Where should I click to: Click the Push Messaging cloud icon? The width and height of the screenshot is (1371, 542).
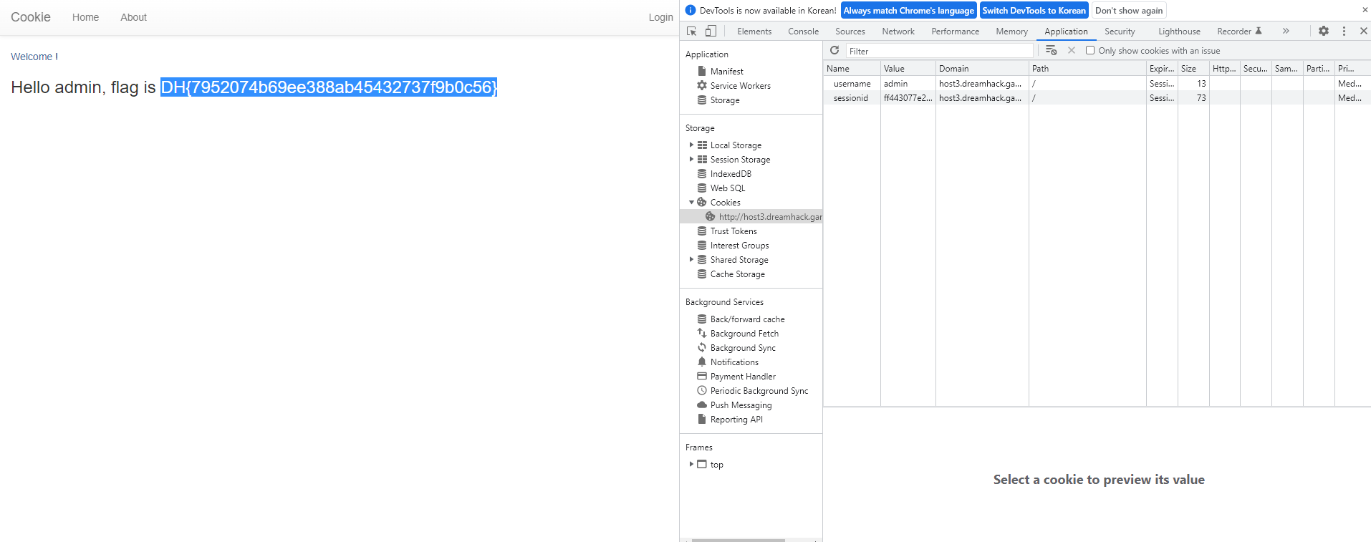(702, 405)
